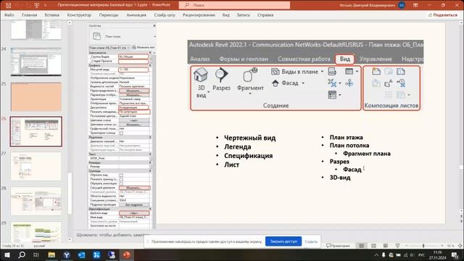Click the zoom in plus button
Viewport: 464px width, 261px height.
pos(442,246)
